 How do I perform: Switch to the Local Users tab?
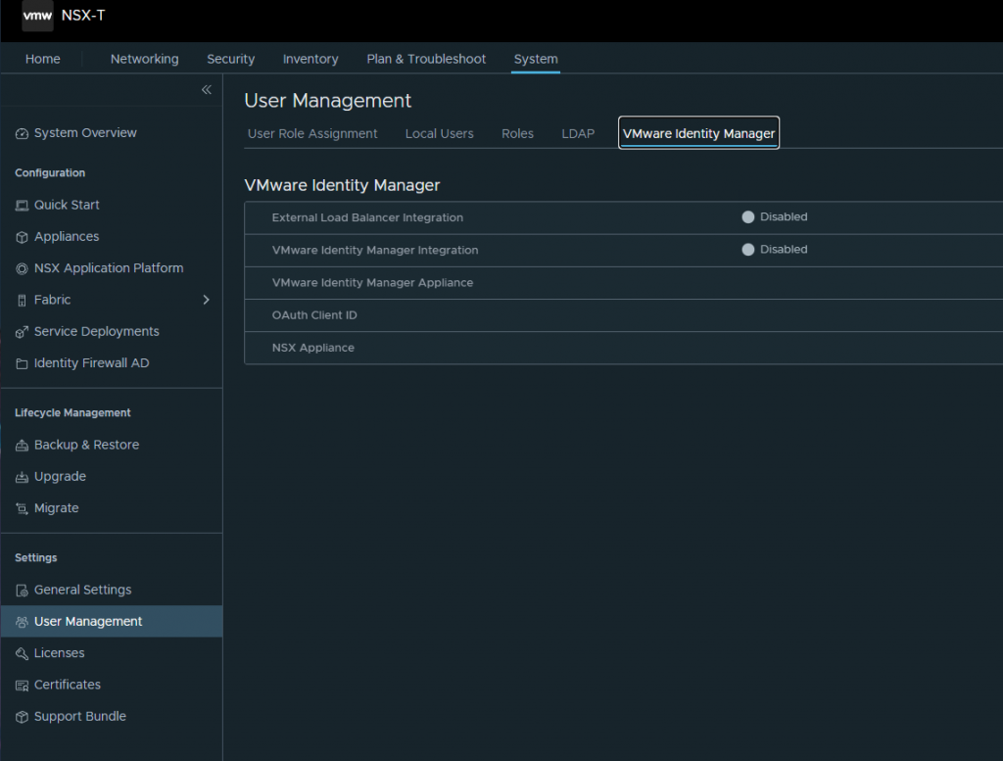point(439,133)
